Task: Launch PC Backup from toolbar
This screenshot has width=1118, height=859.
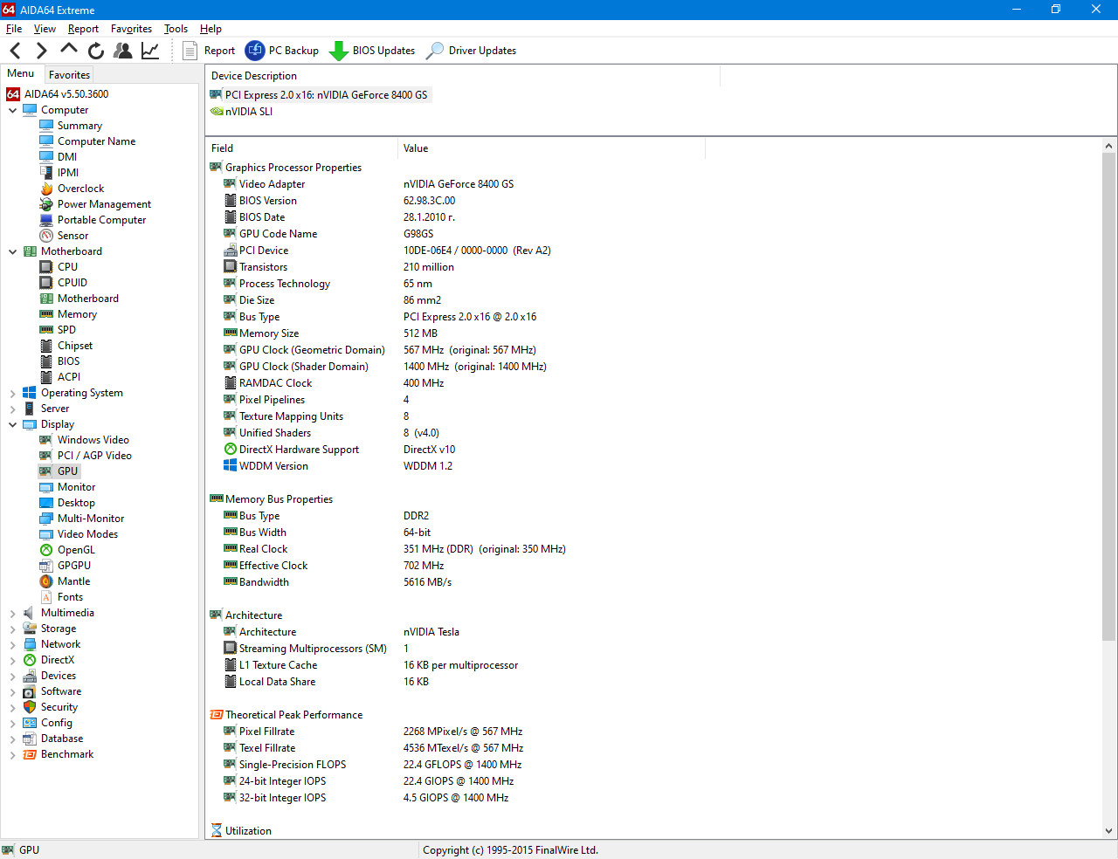Action: pyautogui.click(x=282, y=51)
